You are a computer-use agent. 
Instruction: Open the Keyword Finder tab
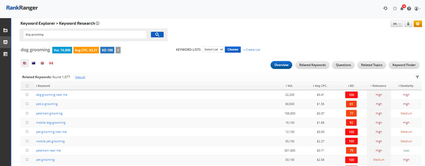pos(404,65)
